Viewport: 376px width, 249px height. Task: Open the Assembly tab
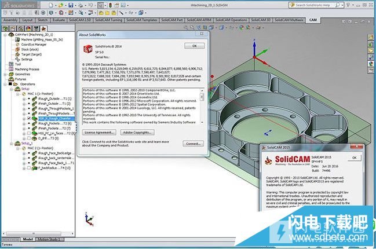pos(11,20)
